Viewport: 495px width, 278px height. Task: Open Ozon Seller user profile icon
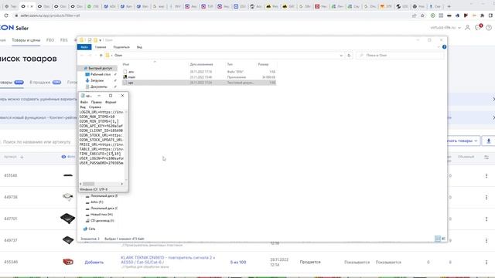467,28
